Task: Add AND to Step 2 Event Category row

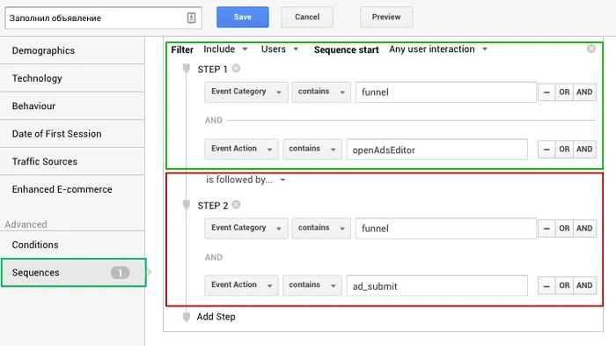Action: tap(584, 228)
